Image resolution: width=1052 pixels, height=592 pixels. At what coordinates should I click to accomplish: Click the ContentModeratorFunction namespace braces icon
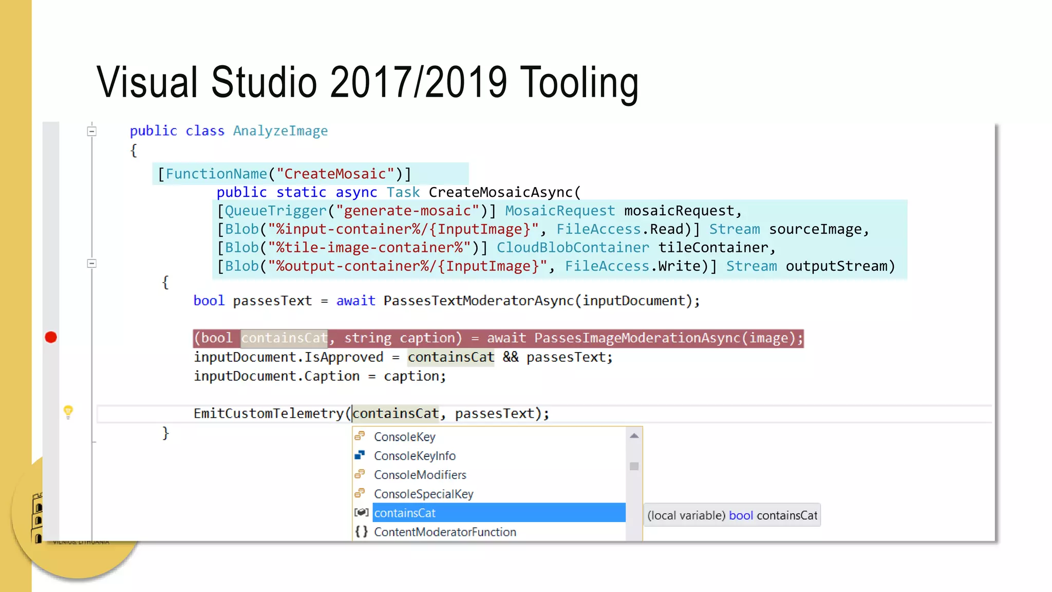[x=362, y=531]
